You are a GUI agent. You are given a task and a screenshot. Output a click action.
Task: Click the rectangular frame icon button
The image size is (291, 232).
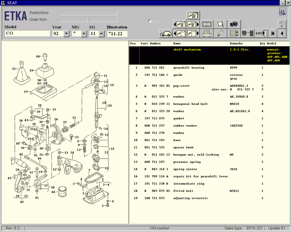(207, 24)
